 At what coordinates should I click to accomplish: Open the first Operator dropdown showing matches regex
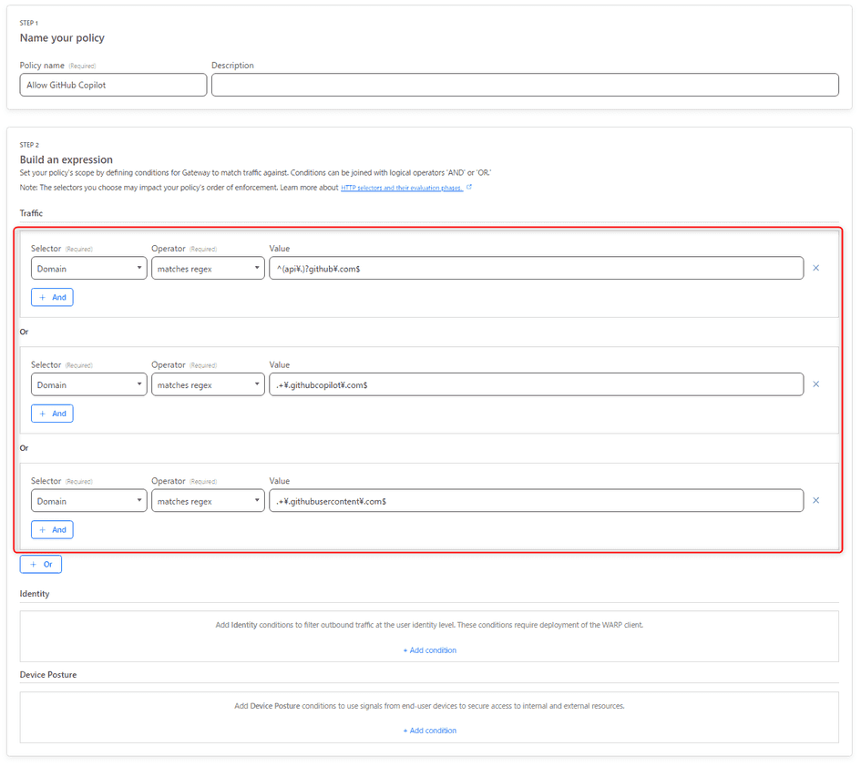[208, 268]
